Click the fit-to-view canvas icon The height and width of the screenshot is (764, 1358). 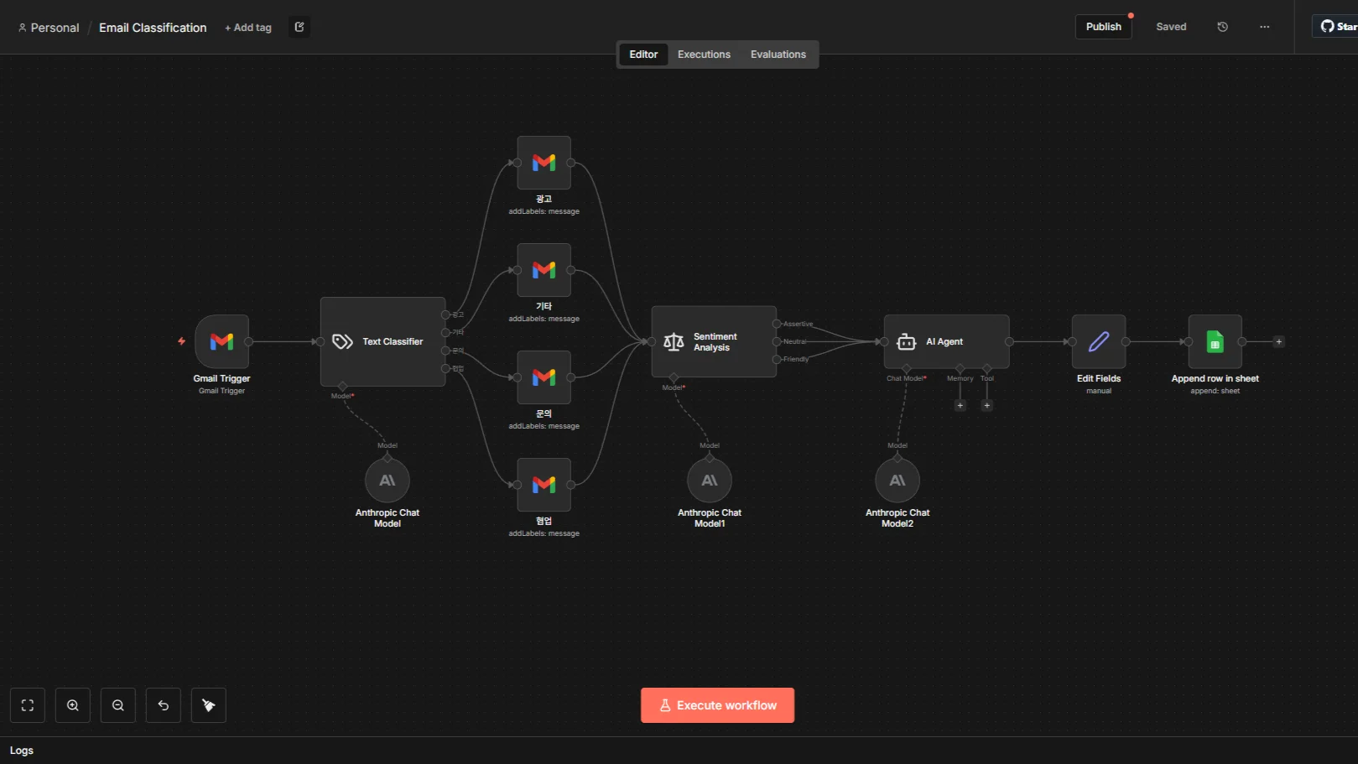pos(28,705)
